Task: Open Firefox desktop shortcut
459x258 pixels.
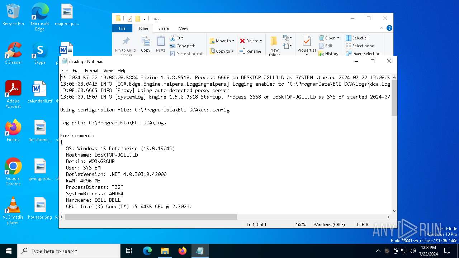Action: [13, 131]
